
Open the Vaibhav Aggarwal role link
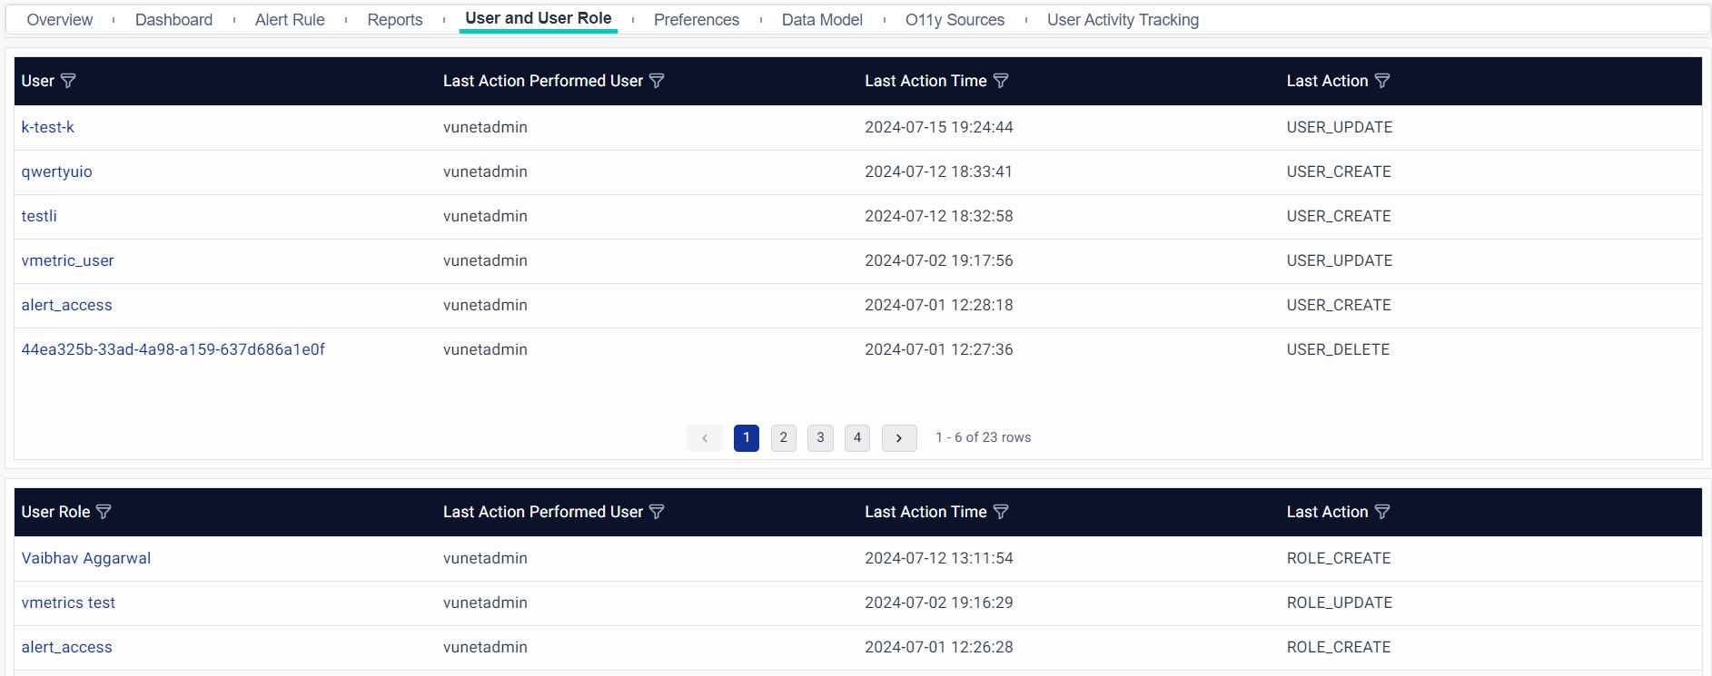coord(86,558)
